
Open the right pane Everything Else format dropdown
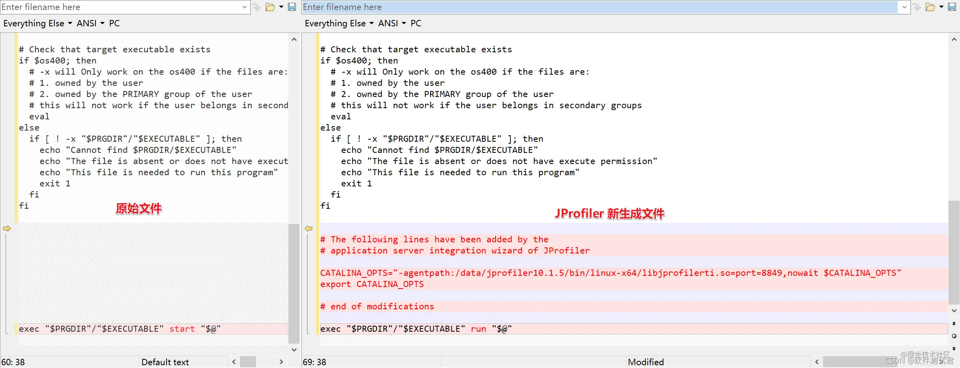(339, 24)
